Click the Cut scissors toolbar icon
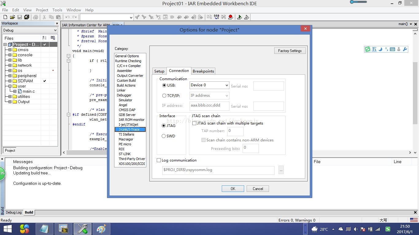This screenshot has width=419, height=235. [44, 17]
